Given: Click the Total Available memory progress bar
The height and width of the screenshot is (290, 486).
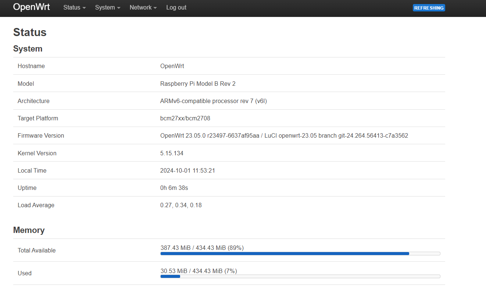Looking at the screenshot, I should tap(300, 254).
